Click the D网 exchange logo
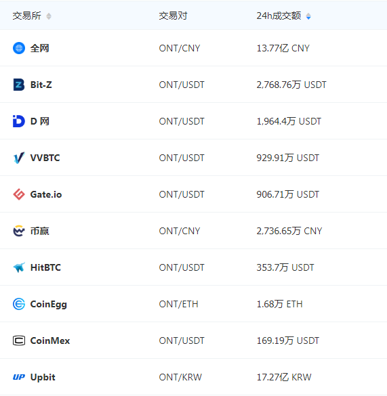 pyautogui.click(x=19, y=121)
